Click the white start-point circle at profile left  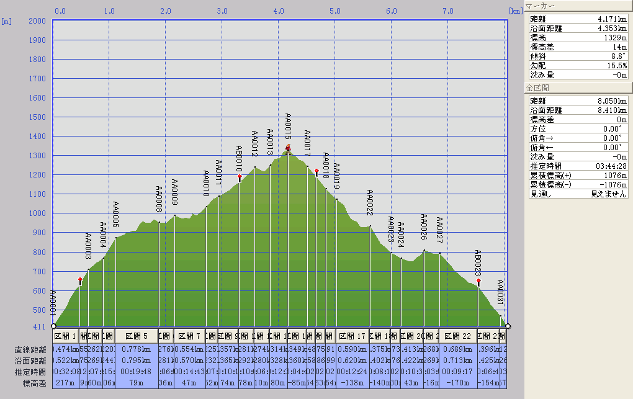click(x=53, y=326)
